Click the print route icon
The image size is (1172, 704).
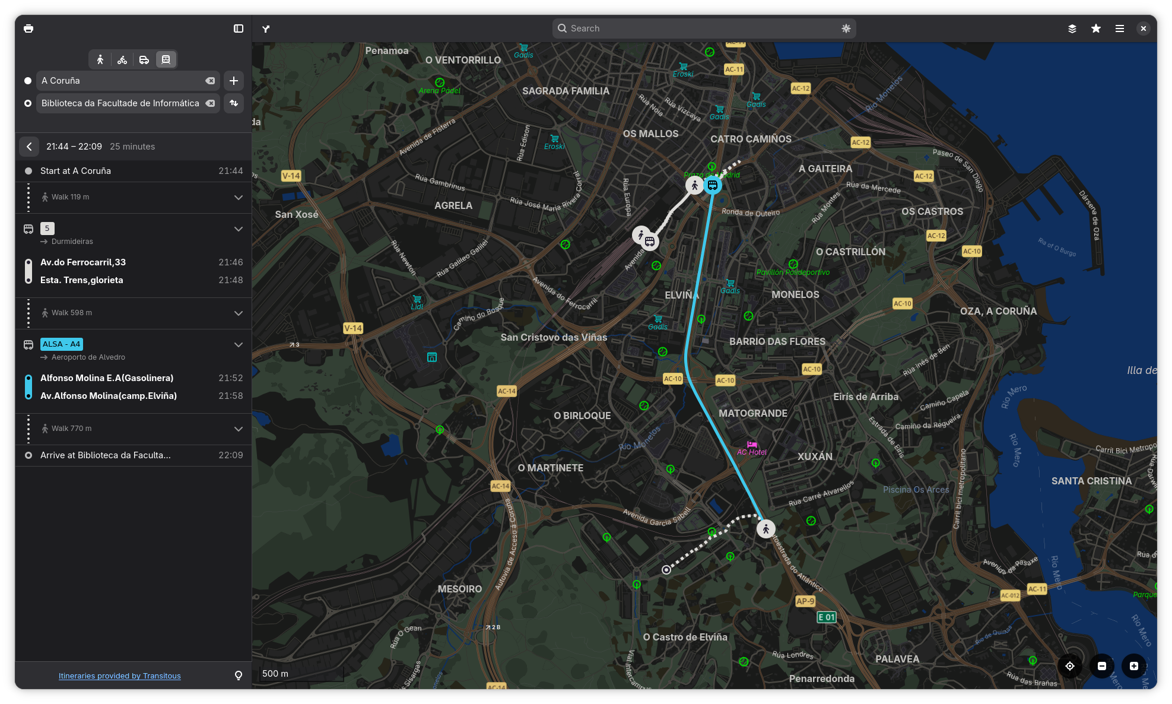pyautogui.click(x=28, y=28)
